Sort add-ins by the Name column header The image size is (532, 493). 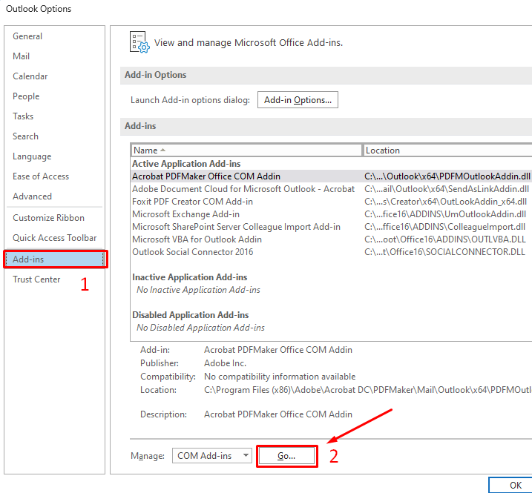point(245,150)
